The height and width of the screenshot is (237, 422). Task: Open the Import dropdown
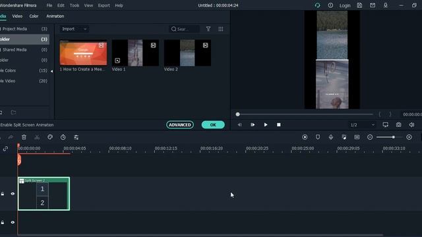pyautogui.click(x=75, y=29)
